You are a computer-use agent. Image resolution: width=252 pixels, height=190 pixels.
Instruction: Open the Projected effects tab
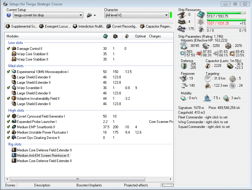(136, 185)
